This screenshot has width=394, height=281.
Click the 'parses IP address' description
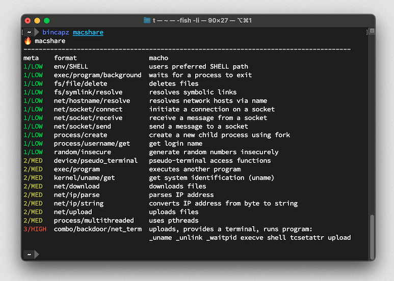(x=181, y=194)
